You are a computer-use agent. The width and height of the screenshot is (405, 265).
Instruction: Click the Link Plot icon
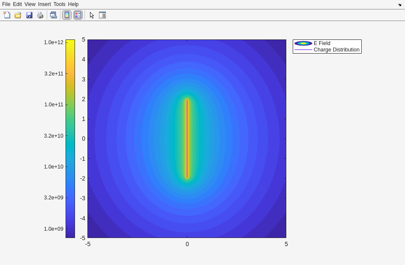pos(53,15)
